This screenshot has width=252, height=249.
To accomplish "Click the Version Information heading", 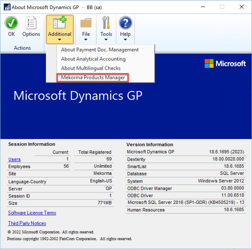I will pyautogui.click(x=150, y=144).
